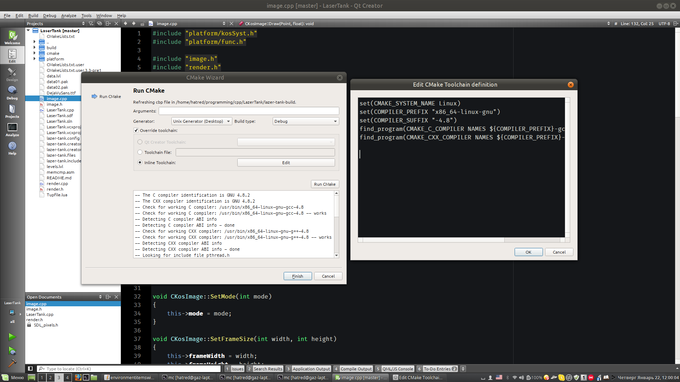This screenshot has width=680, height=382.
Task: Select Qt Creator Toolchain radio button
Action: pos(140,142)
